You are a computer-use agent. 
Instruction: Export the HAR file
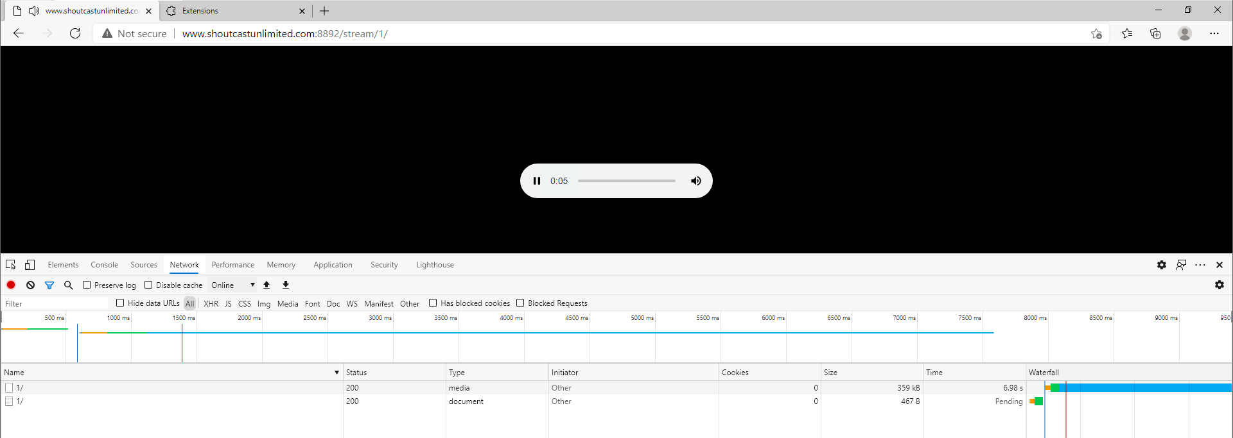tap(286, 285)
